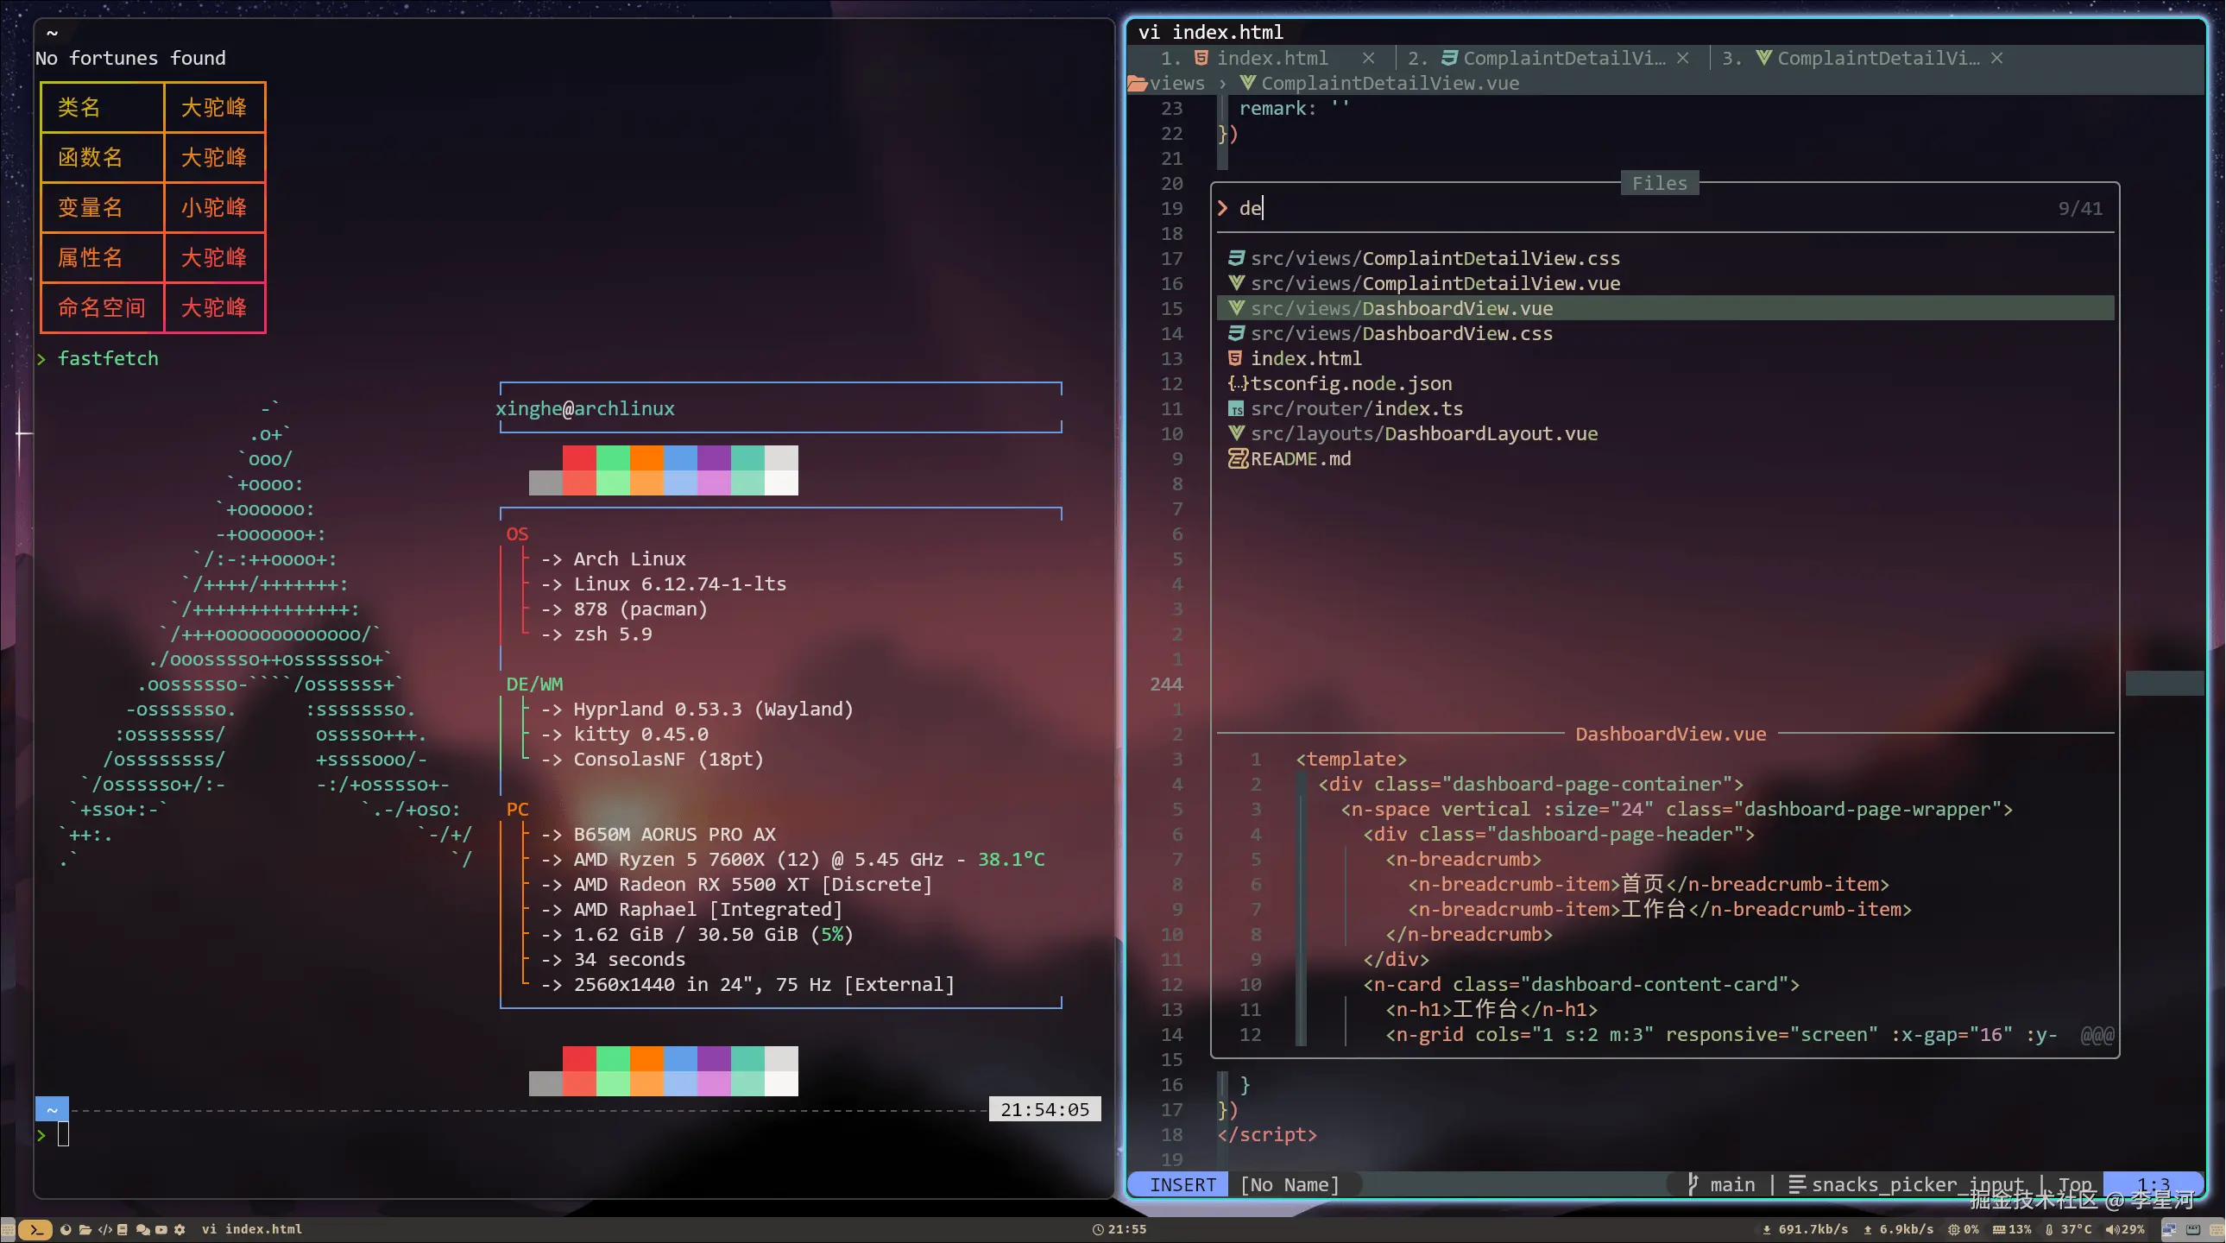Open the file manager folder icon
The height and width of the screenshot is (1243, 2226).
(85, 1230)
